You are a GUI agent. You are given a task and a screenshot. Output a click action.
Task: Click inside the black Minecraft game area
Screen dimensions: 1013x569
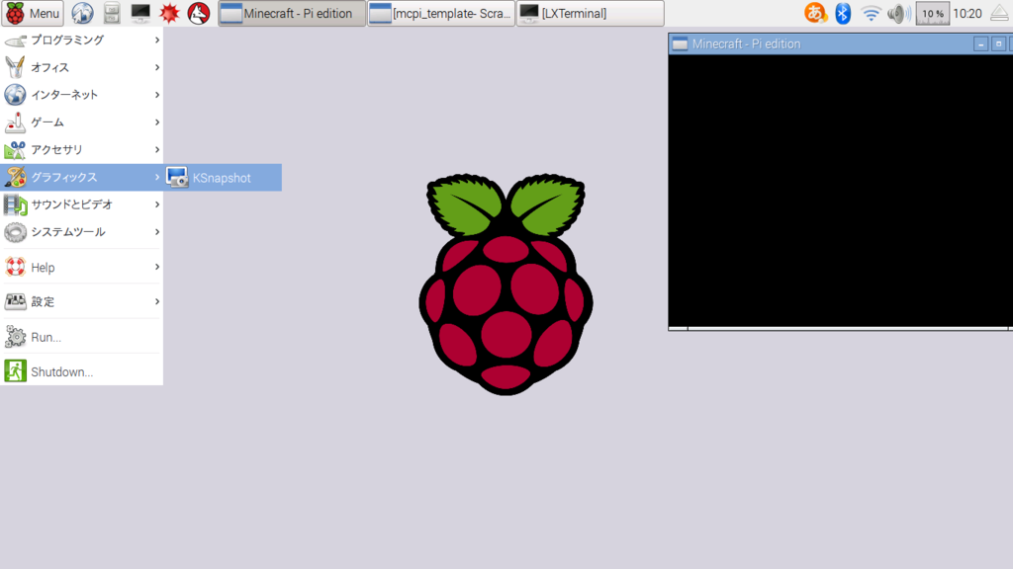click(840, 191)
